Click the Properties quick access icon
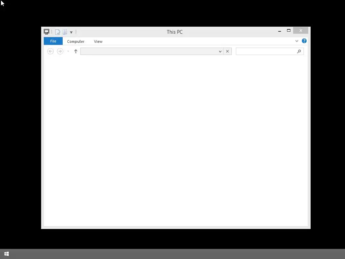Image resolution: width=345 pixels, height=259 pixels. coord(58,32)
